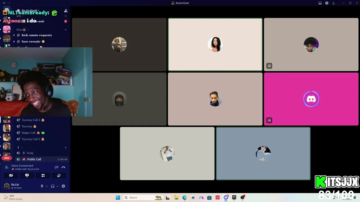Focus the long-haired woman's call tile
This screenshot has width=360, height=202.
tap(215, 45)
